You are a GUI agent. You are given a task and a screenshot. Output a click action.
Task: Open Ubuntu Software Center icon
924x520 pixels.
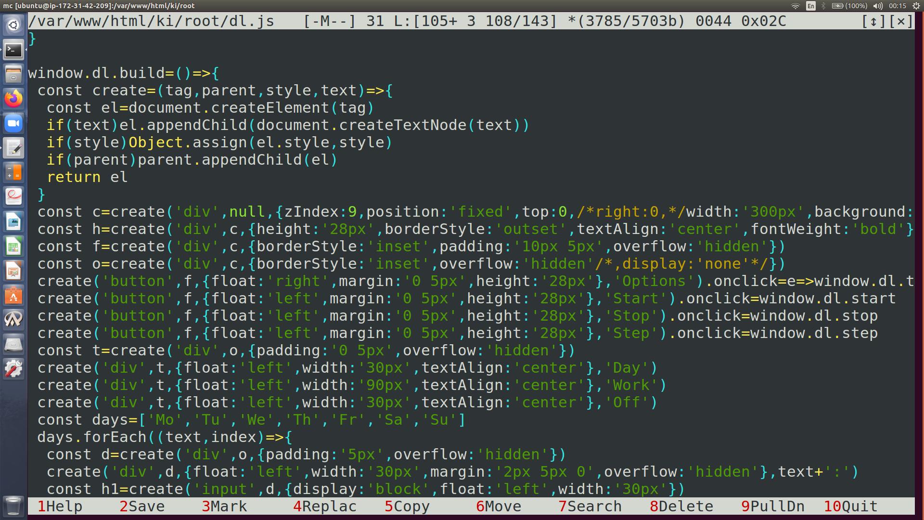pyautogui.click(x=13, y=296)
